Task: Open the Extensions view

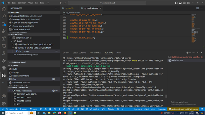Action: coord(4,39)
